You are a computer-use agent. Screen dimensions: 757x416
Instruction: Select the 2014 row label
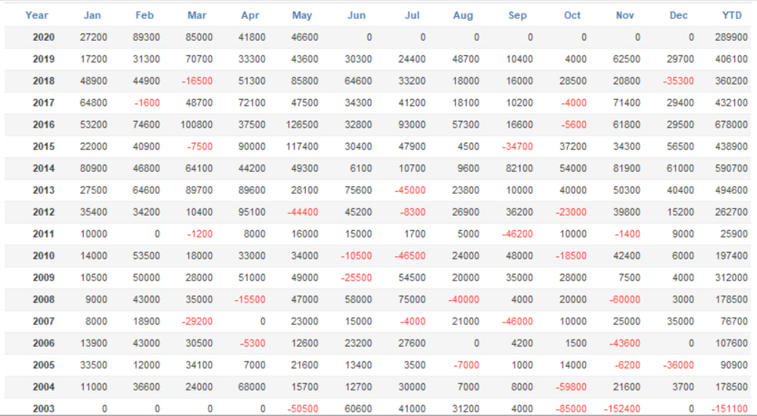tap(43, 168)
